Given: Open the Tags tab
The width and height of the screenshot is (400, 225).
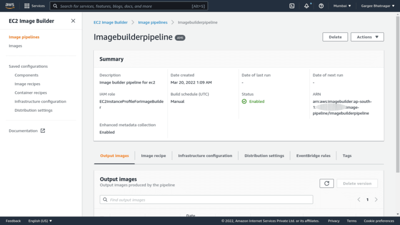Looking at the screenshot, I should coord(347,155).
